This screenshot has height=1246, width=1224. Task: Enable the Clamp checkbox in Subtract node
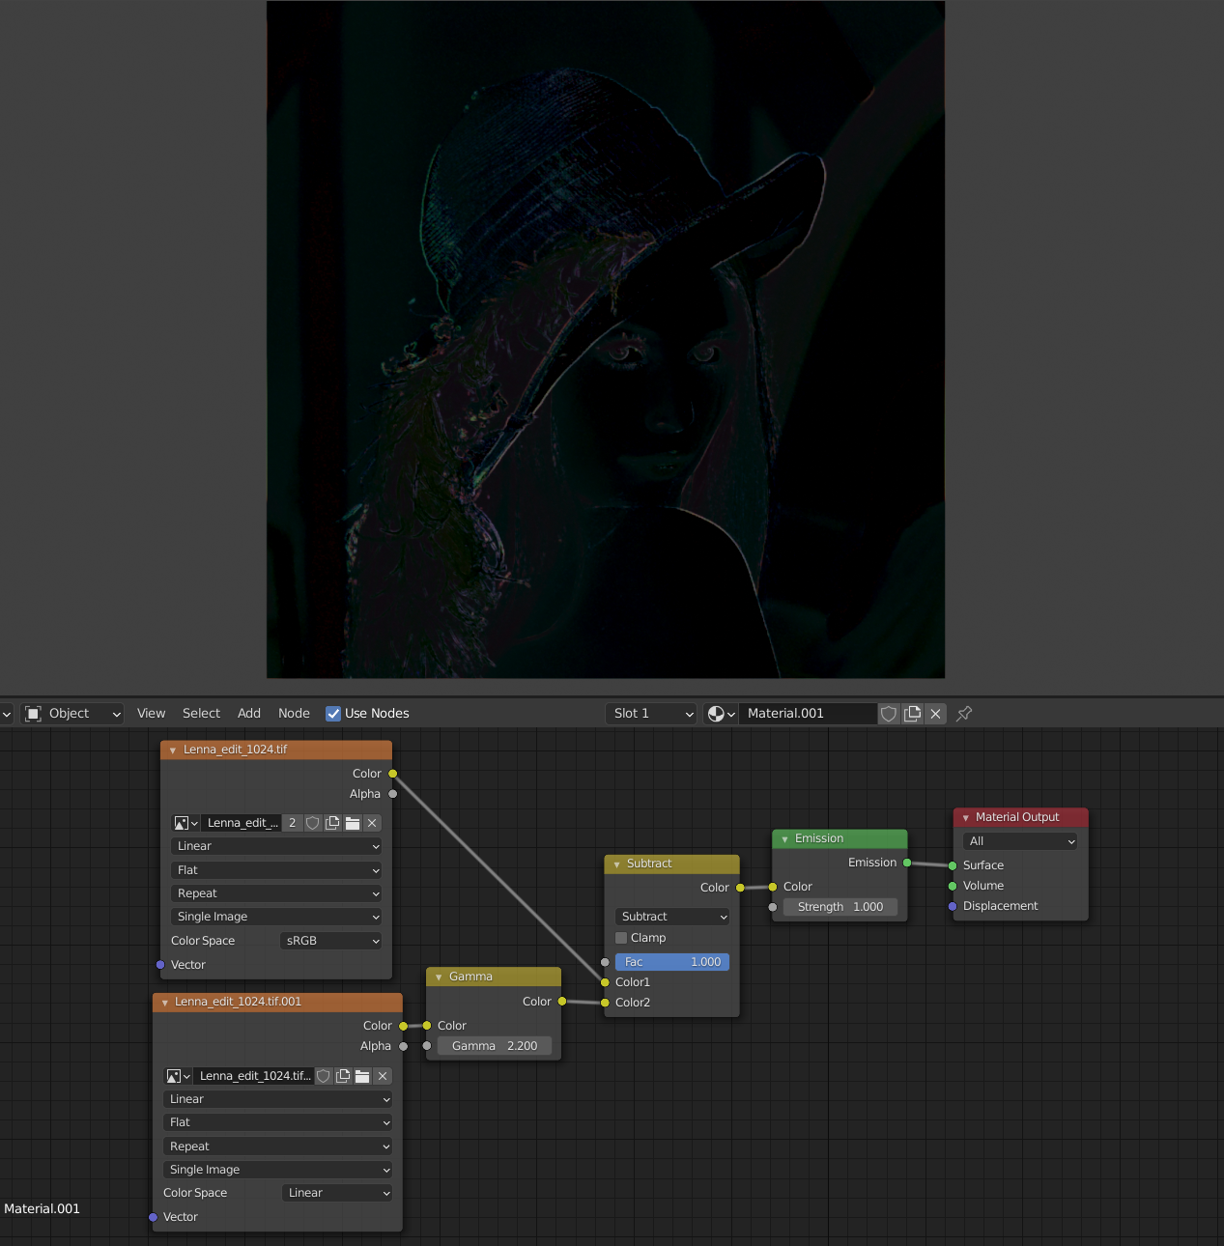[x=621, y=938]
